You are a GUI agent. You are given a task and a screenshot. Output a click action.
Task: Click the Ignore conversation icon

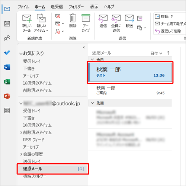[x=58, y=16]
